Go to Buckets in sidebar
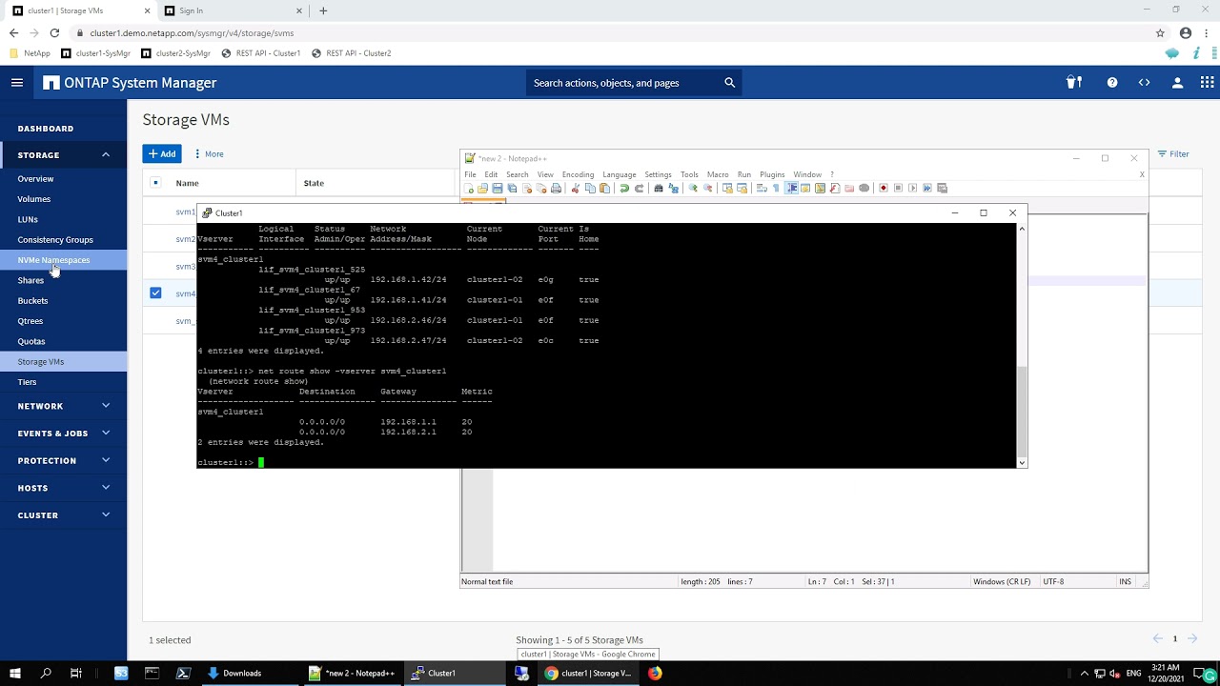The height and width of the screenshot is (686, 1220). [32, 301]
